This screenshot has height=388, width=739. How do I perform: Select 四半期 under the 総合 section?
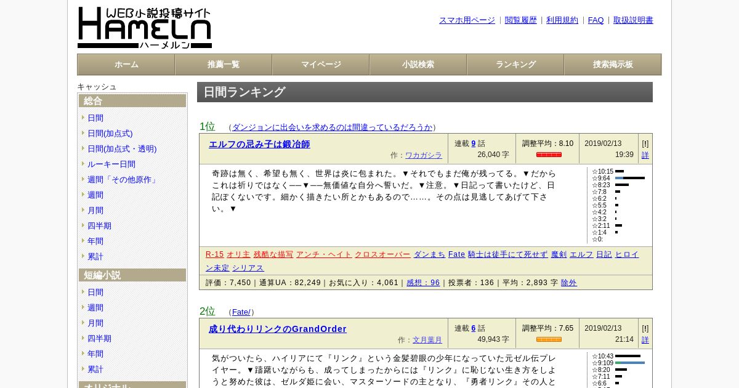point(99,226)
